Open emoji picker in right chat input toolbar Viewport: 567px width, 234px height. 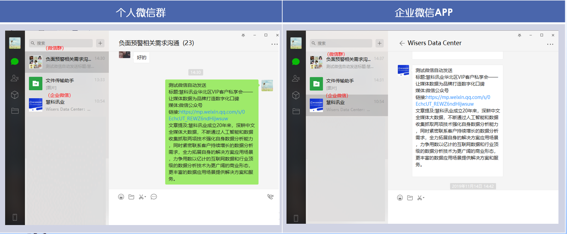pos(400,198)
